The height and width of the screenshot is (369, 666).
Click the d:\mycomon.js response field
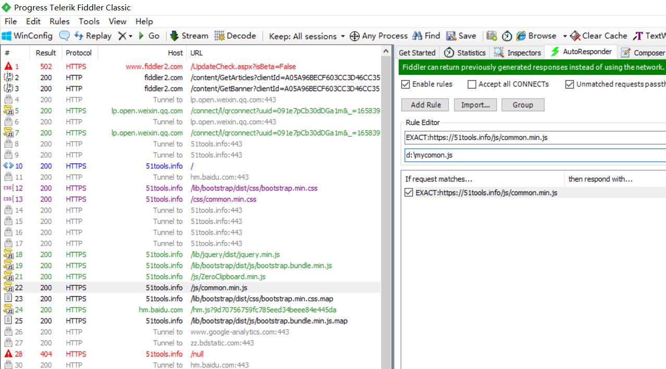pos(532,155)
